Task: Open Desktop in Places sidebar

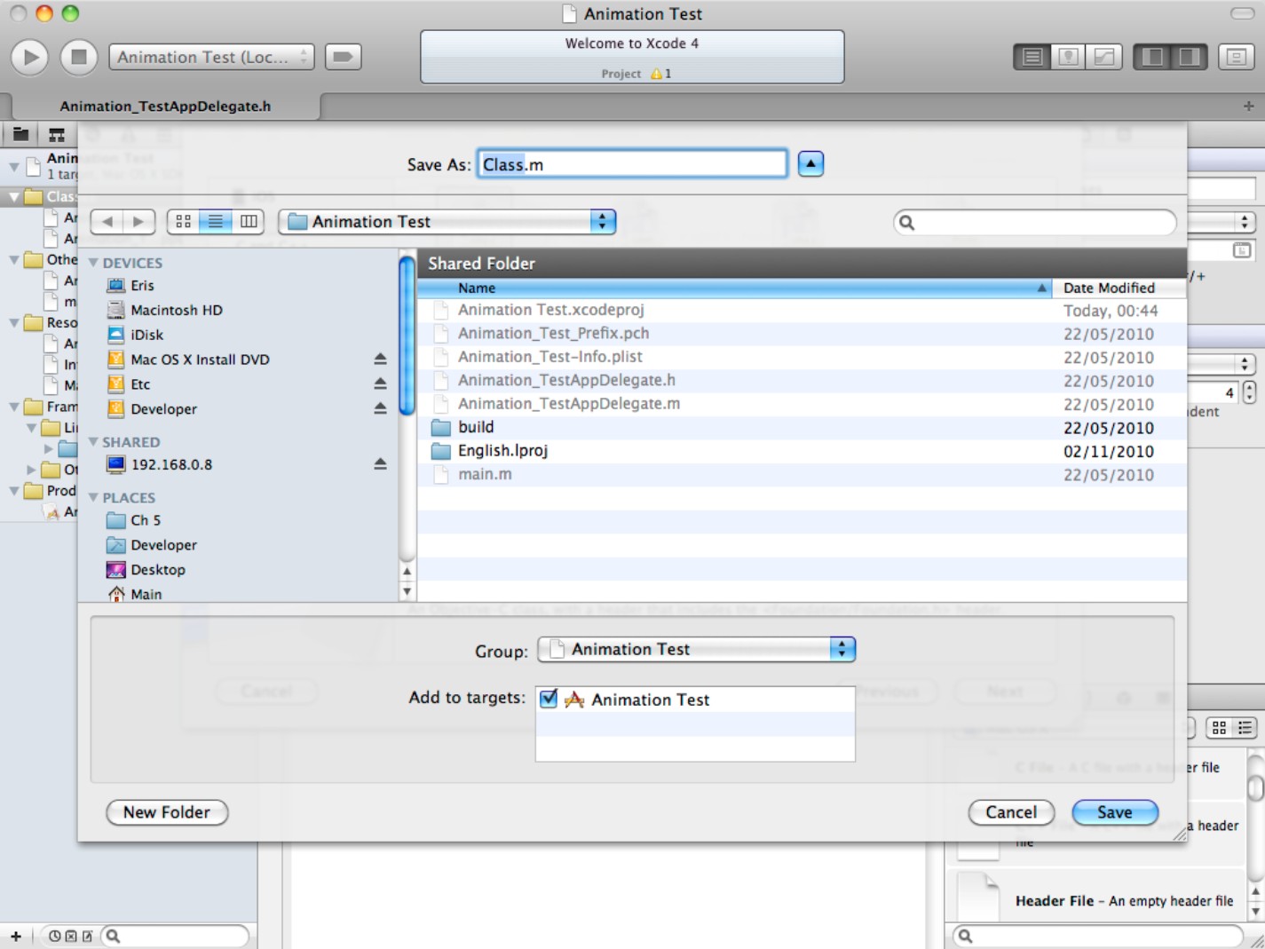Action: coord(158,570)
